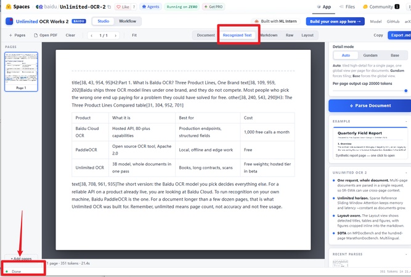
Task: Click the PaddleOCR table cell
Action: tap(90, 150)
